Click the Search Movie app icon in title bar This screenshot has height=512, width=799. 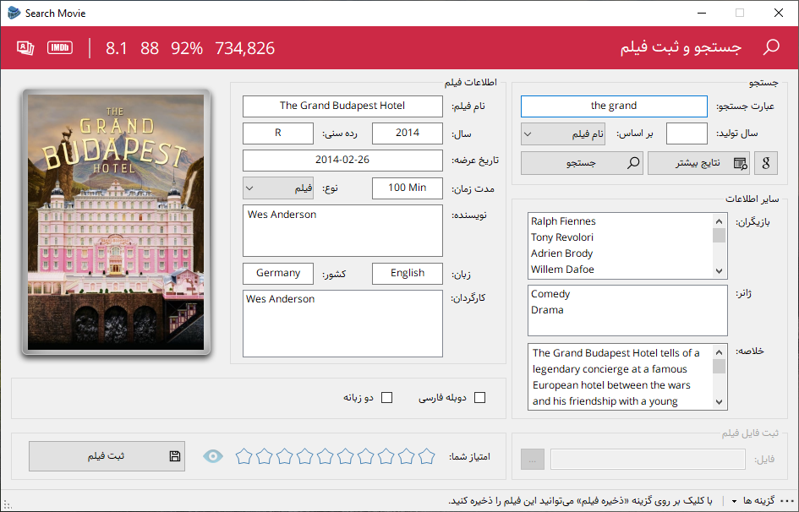coord(14,13)
